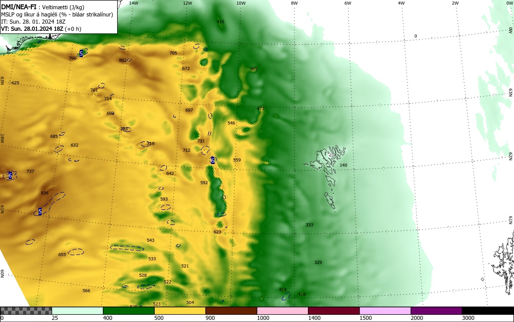Click the map value '473'
514x322 pixels.
coord(261,109)
